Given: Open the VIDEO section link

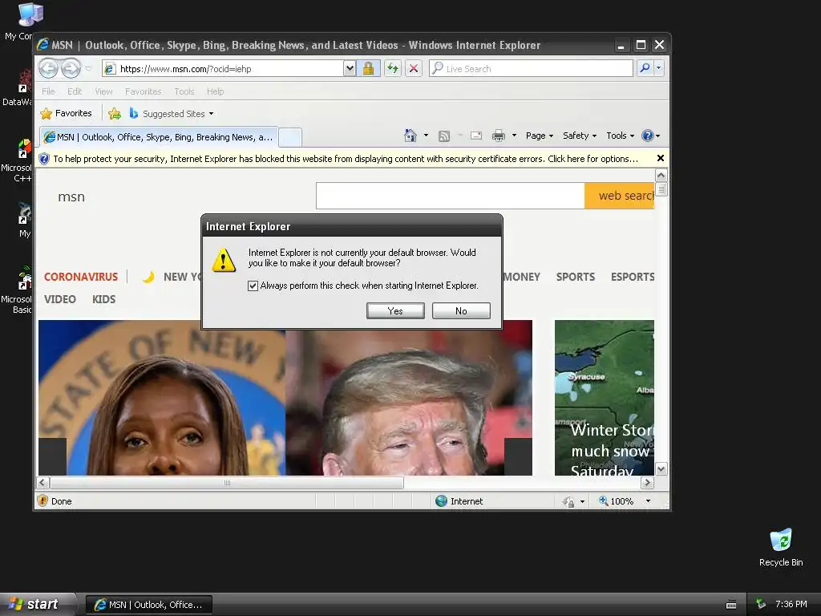Looking at the screenshot, I should 59,299.
